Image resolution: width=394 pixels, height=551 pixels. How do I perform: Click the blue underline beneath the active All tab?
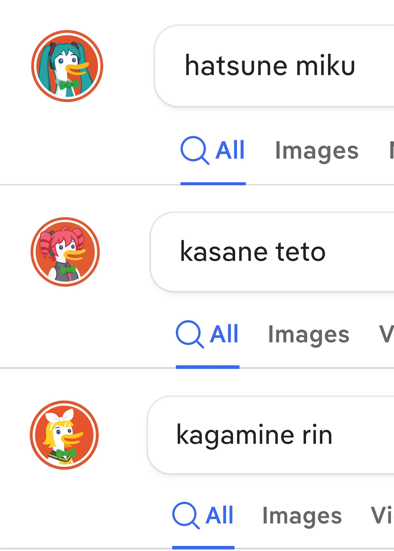pyautogui.click(x=213, y=183)
